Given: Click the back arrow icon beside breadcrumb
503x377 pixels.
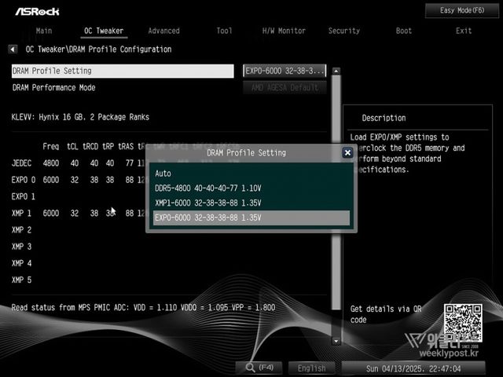Looking at the screenshot, I should [x=13, y=49].
